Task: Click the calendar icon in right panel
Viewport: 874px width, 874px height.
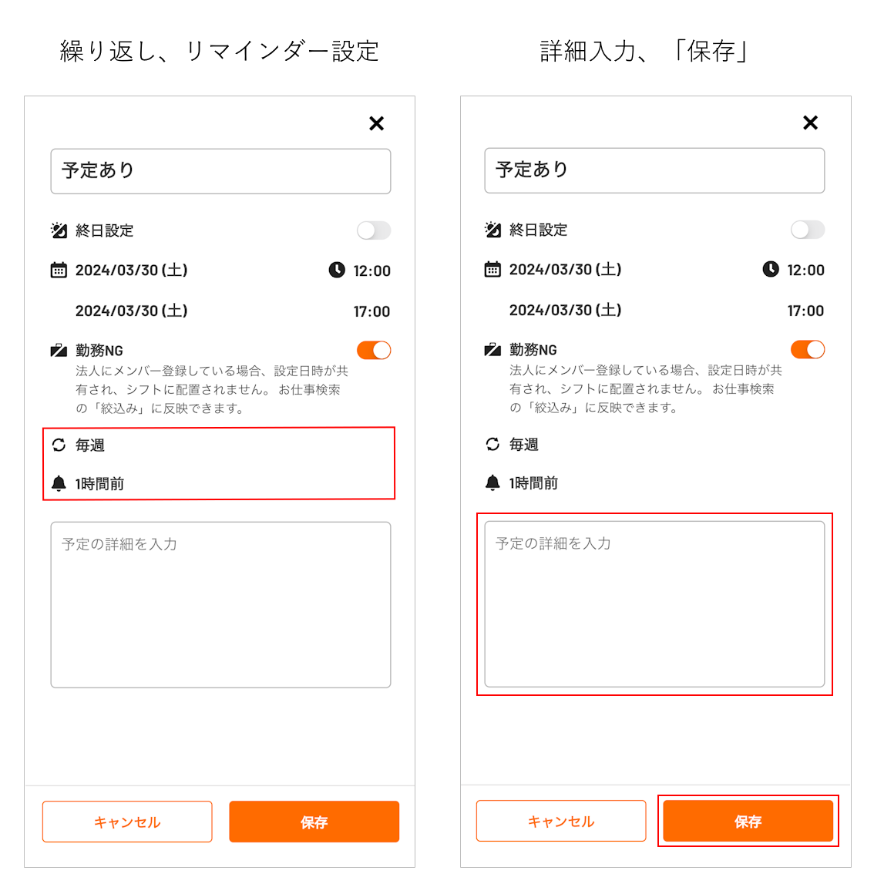Action: [x=492, y=269]
